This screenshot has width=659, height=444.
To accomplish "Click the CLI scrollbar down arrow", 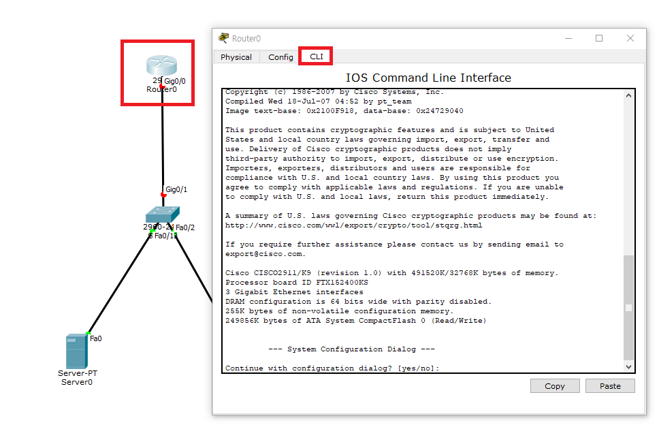I will tap(628, 366).
